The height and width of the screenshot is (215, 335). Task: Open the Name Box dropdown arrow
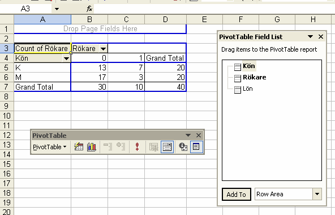[57, 9]
